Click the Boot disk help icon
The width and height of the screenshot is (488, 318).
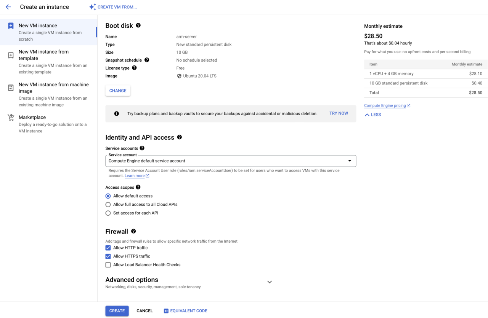point(138,25)
